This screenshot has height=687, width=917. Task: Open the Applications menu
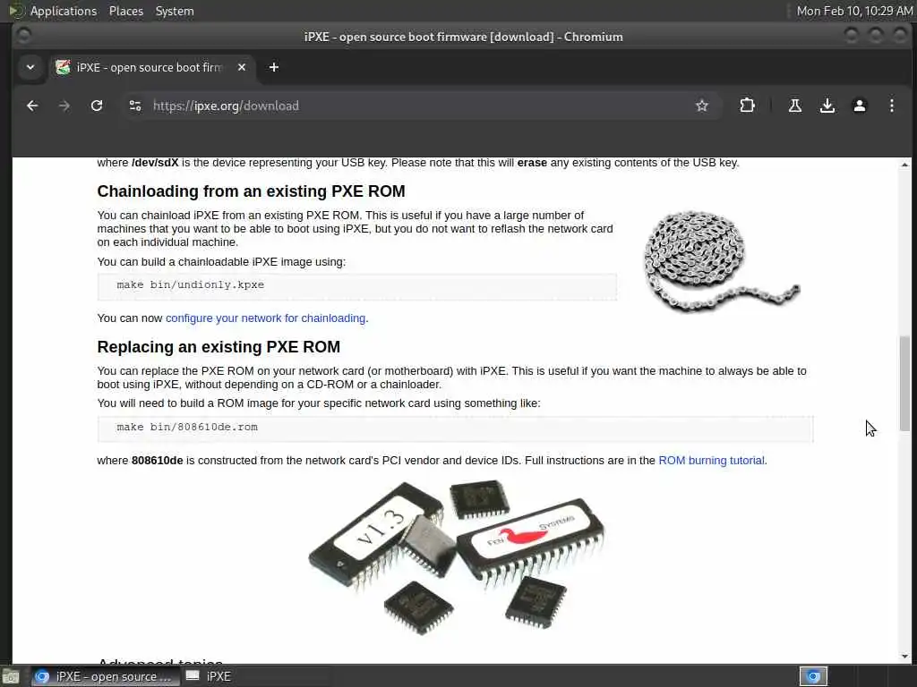[64, 11]
